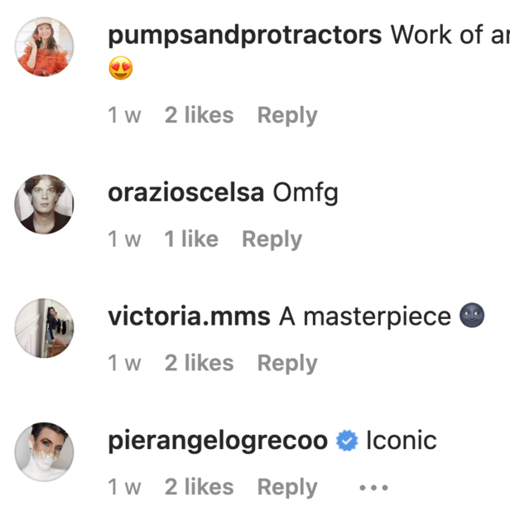
Task: View likes on pumpsandprotractors' comment
Action: [199, 115]
